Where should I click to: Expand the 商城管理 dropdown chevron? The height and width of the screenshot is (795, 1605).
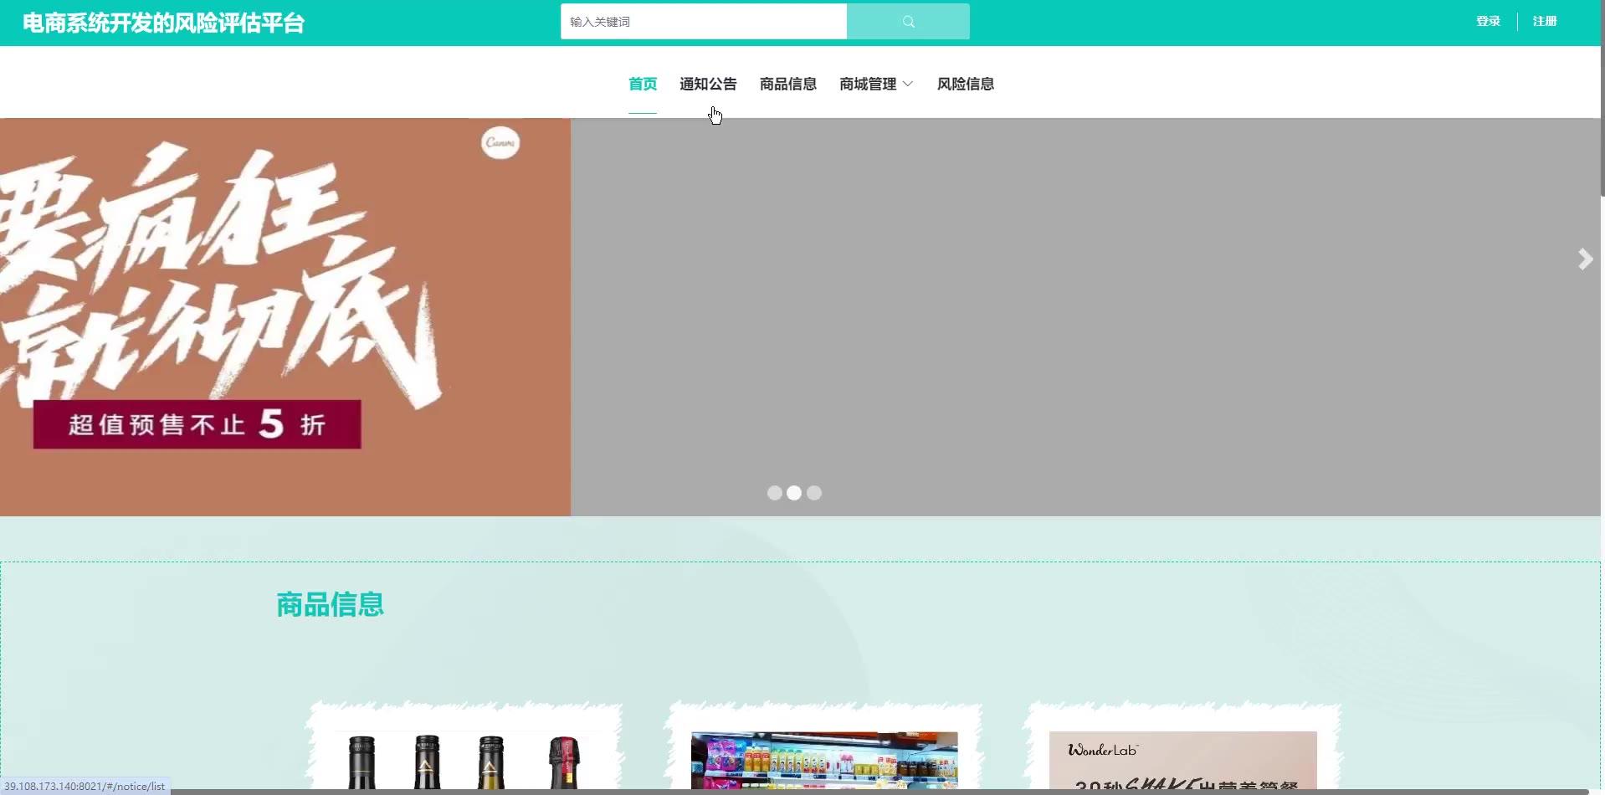[908, 84]
